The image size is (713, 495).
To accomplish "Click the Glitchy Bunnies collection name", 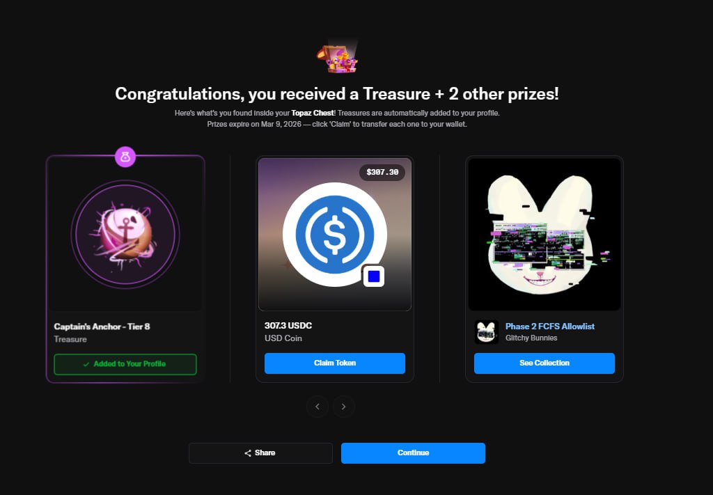I will 531,338.
